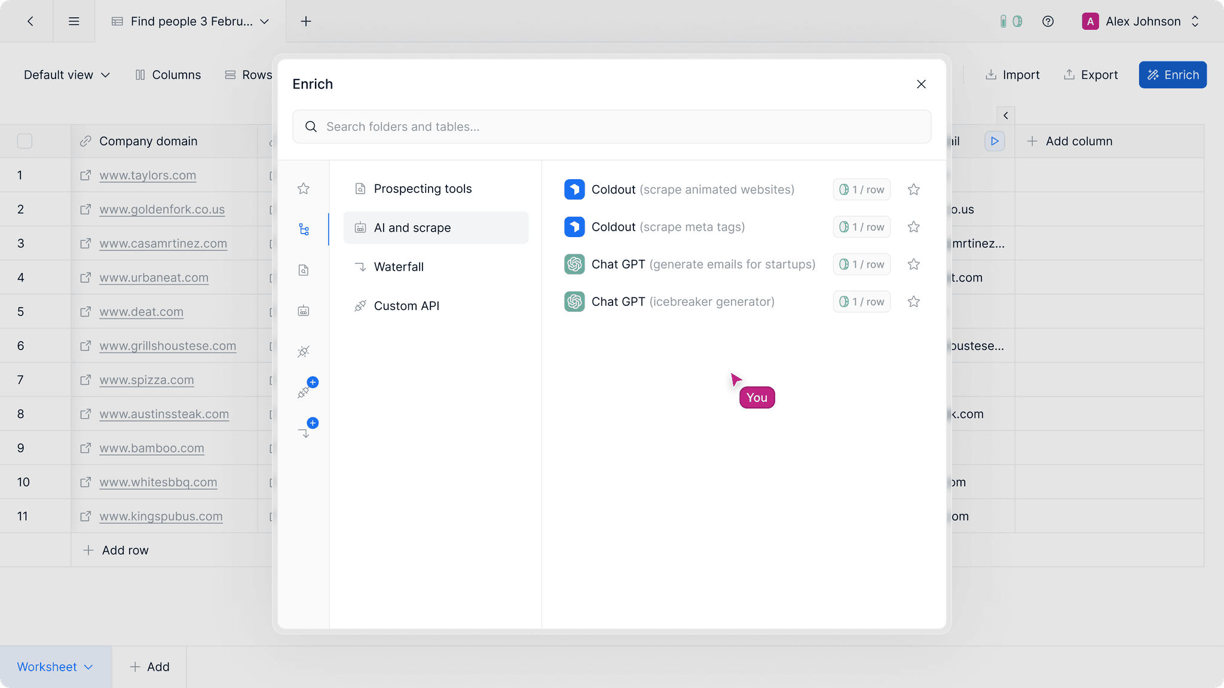1224x688 pixels.
Task: Open www.goldenfork.co.us link
Action: [162, 209]
